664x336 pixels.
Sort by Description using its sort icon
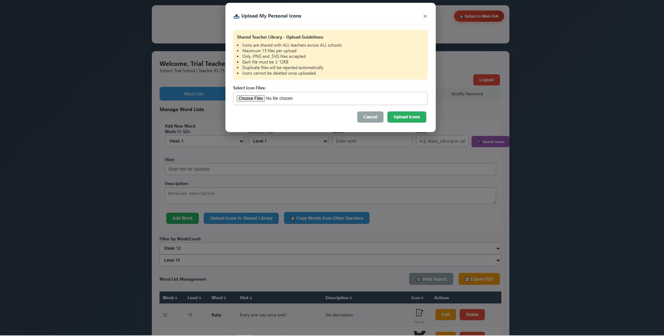click(351, 298)
